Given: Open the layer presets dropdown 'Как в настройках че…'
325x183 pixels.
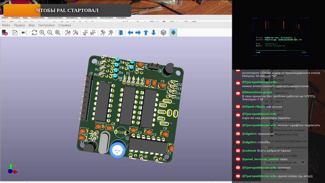Looking at the screenshot, I should pos(285,162).
